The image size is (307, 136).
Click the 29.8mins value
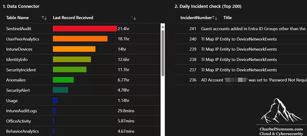click(126, 111)
